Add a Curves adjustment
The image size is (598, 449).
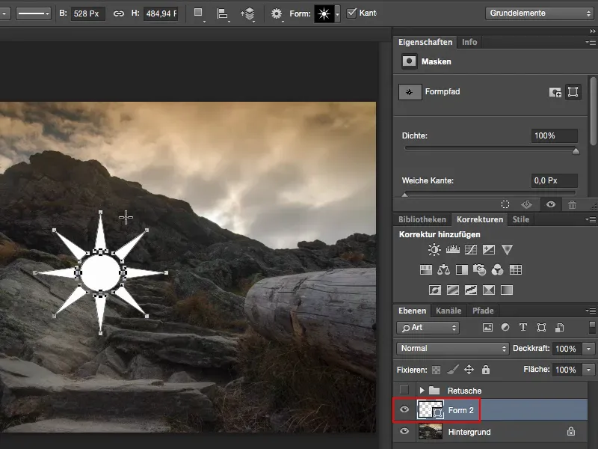(471, 250)
